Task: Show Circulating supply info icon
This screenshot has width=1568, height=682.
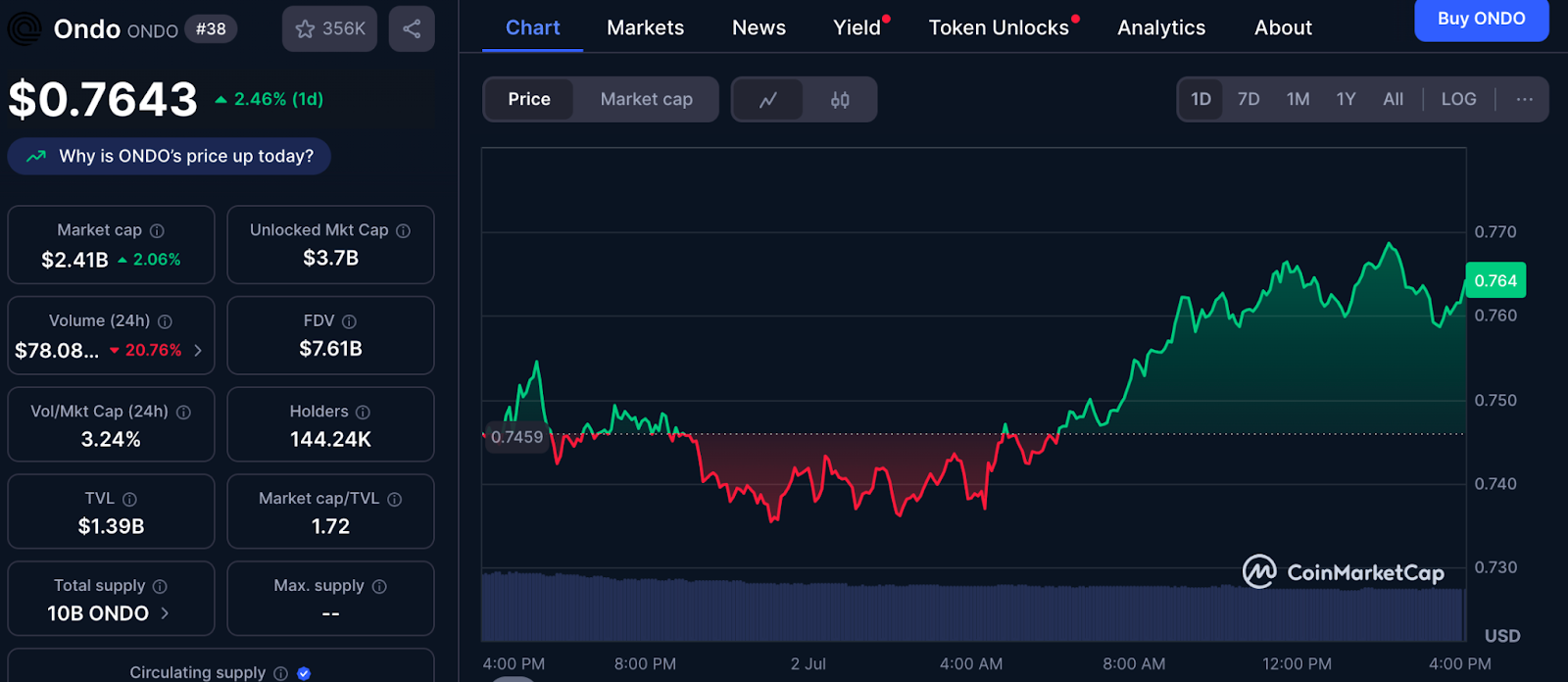Action: (280, 673)
